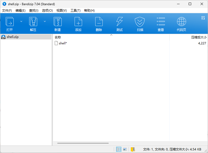Click the horizontal scrollbar under the file list
This screenshot has width=208, height=153.
point(83,143)
